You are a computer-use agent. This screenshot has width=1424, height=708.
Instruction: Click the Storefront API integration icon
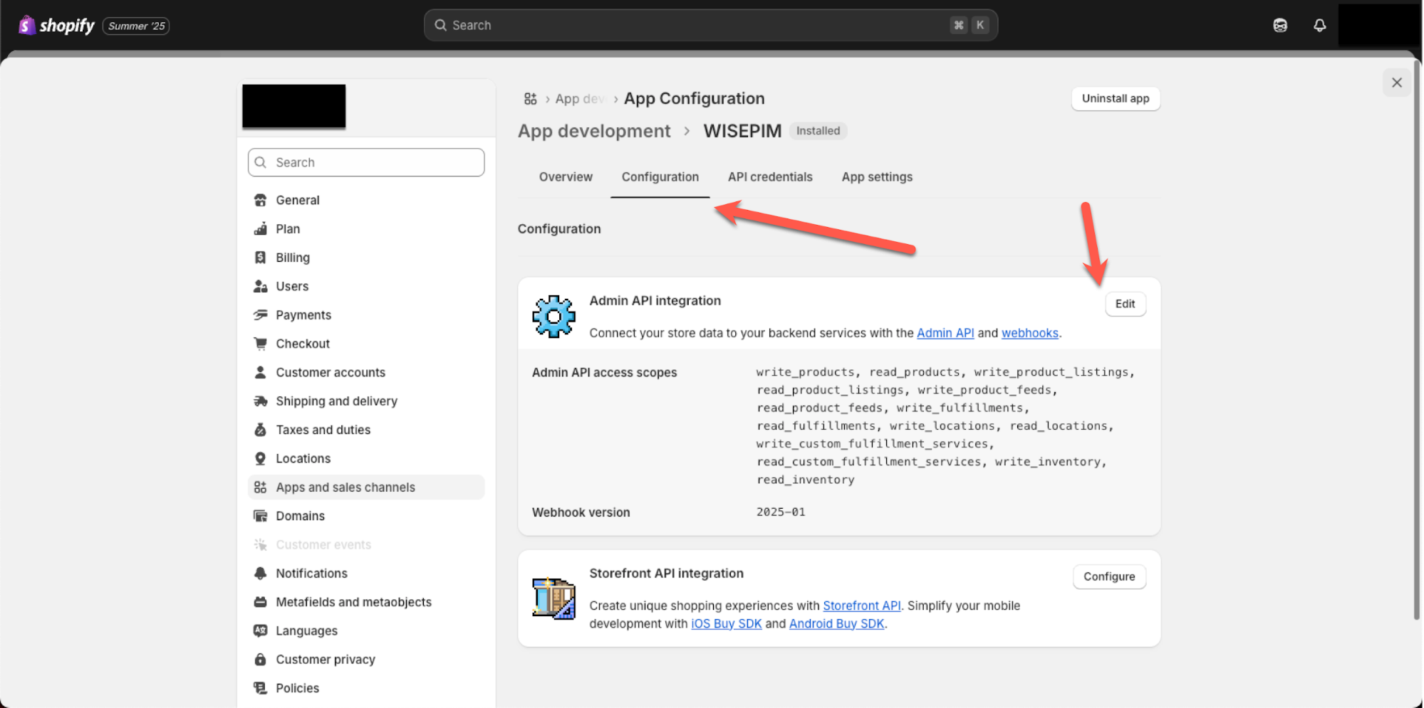(x=553, y=598)
